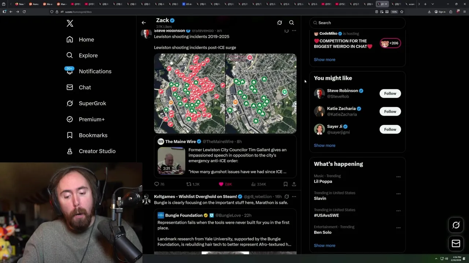The image size is (469, 263).
Task: Click Grok explain icon on Kvltgames post
Action: (287, 197)
